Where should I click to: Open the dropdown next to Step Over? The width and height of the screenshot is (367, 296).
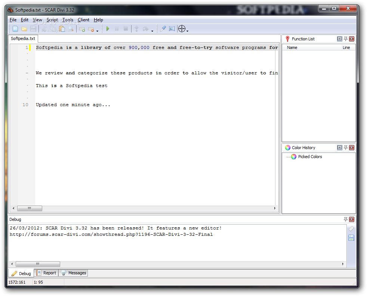(152, 31)
